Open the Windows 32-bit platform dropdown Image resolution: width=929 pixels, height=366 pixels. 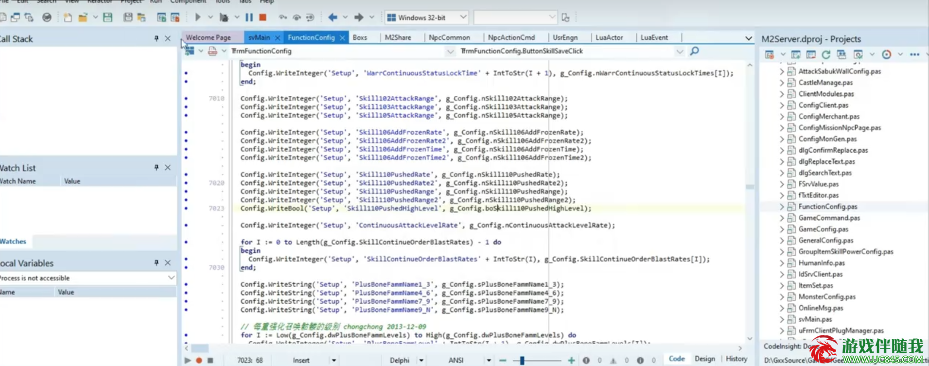[x=463, y=17]
